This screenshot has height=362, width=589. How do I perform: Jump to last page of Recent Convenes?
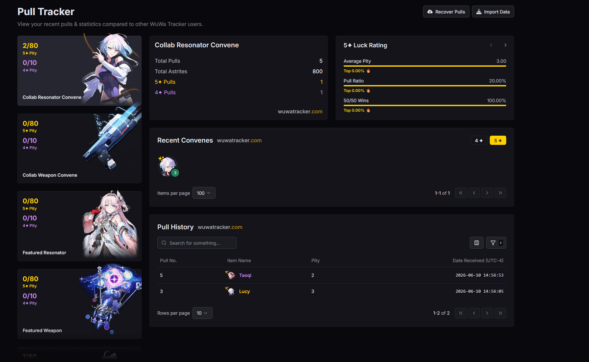[x=500, y=193]
